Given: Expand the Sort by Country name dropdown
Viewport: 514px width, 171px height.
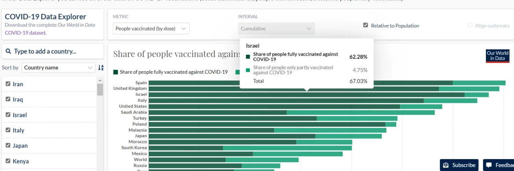Looking at the screenshot, I should pos(58,68).
